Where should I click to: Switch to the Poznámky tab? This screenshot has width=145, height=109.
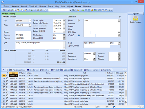[106, 70]
